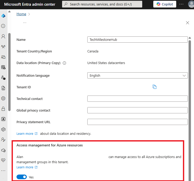Viewport: 194px width, 181px height.
Task: Open Learn more under Access management section
Action: coord(27,167)
